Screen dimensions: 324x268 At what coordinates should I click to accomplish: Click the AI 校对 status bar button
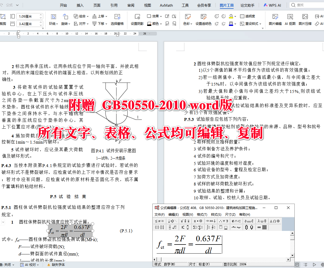point(30,265)
